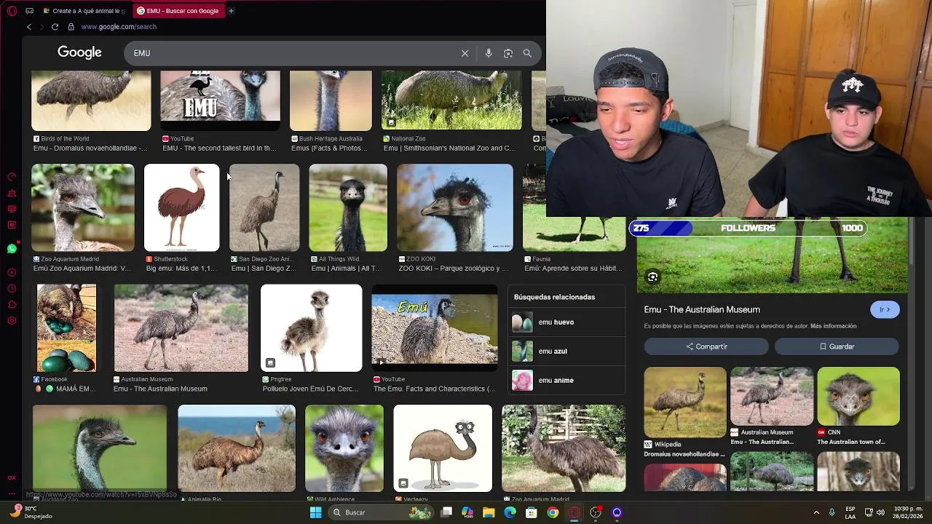The height and width of the screenshot is (524, 932).
Task: Select related search 'emu anime'
Action: [566, 380]
